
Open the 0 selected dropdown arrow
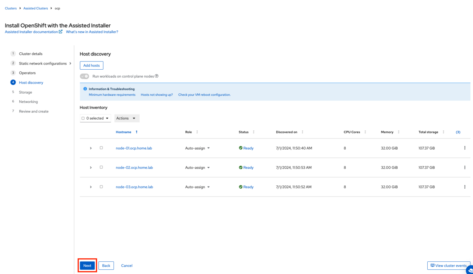pos(107,118)
